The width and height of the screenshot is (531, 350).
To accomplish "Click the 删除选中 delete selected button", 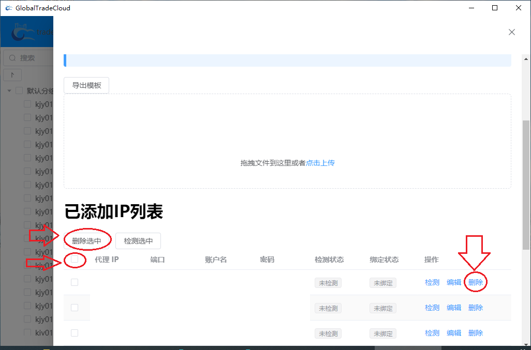I will click(87, 240).
